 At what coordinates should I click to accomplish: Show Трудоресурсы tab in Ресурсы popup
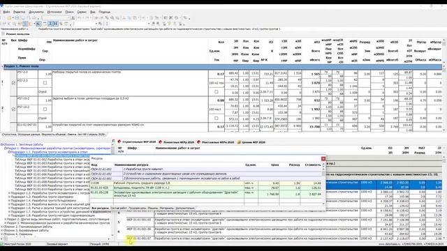pos(138,208)
